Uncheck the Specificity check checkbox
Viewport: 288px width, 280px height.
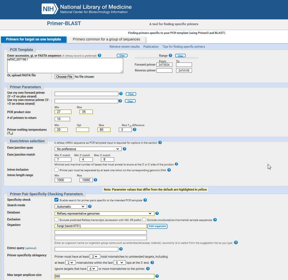(x=56, y=200)
